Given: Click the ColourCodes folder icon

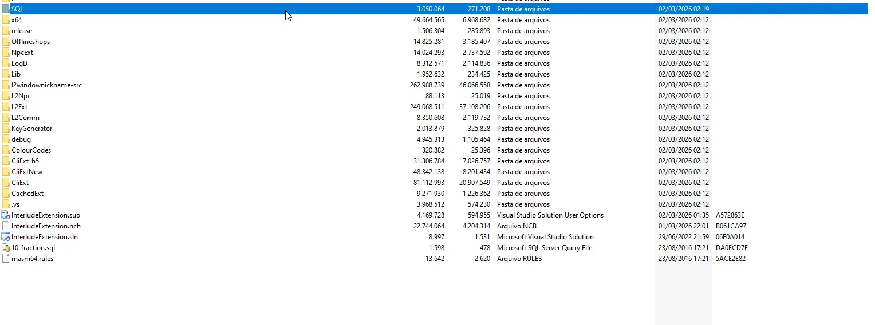Looking at the screenshot, I should pos(6,150).
